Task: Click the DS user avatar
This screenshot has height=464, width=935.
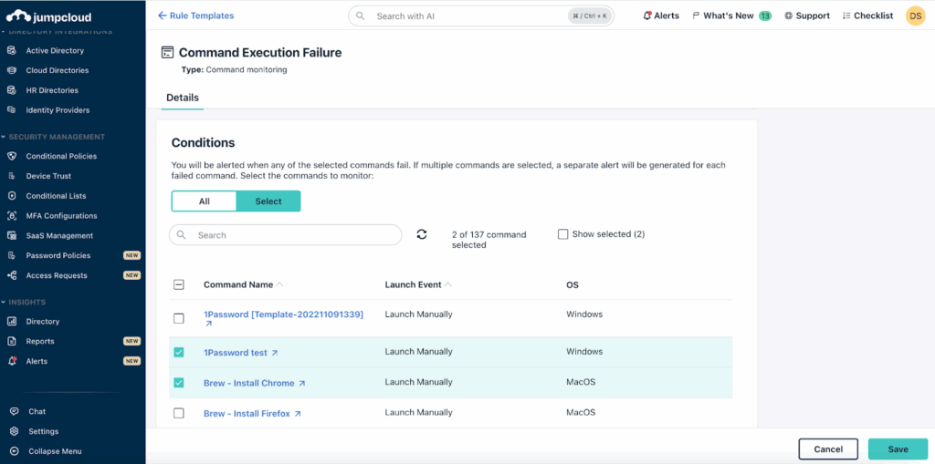Action: pos(915,15)
